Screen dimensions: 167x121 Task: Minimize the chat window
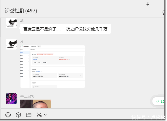(159, 4)
